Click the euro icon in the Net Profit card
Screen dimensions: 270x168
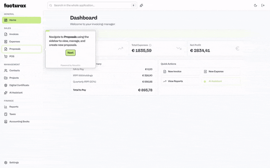(237, 48)
